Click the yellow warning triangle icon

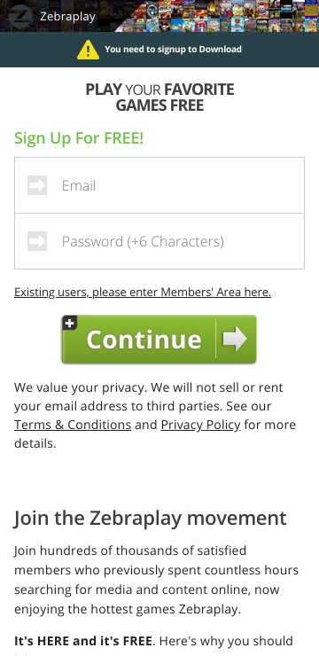[89, 50]
